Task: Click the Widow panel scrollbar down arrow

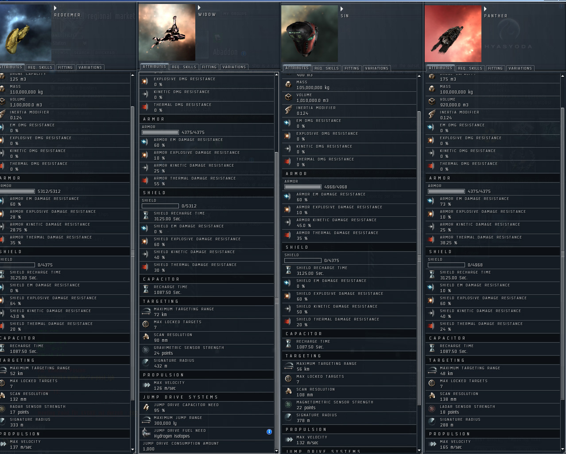Action: tap(277, 451)
